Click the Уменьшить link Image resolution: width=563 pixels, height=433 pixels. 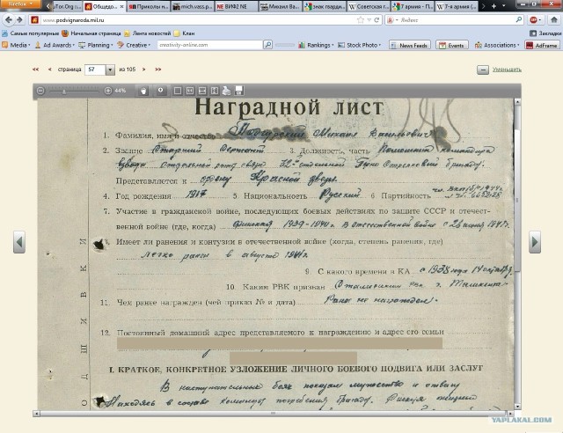point(507,70)
